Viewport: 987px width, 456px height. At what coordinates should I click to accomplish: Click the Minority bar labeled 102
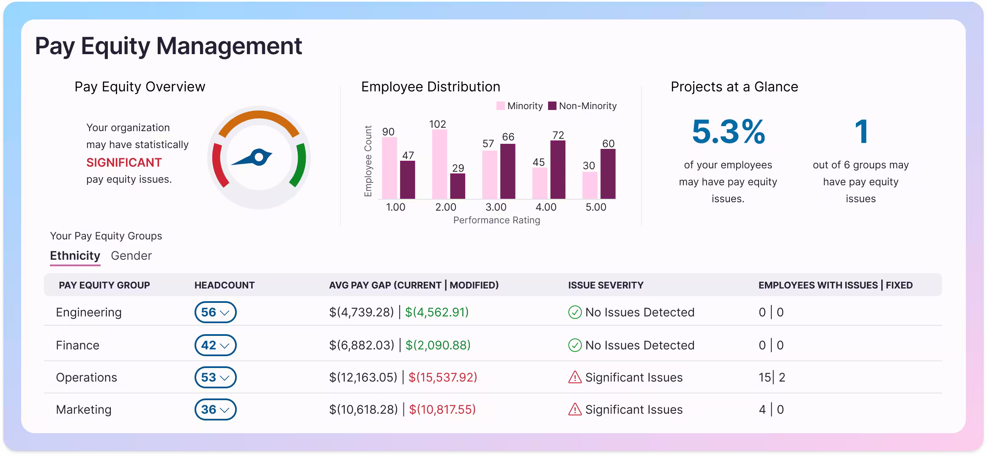coord(440,164)
